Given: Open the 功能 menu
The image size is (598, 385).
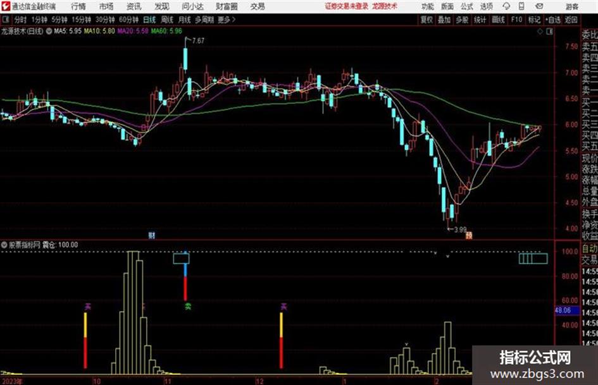Looking at the screenshot, I should pos(428,6).
